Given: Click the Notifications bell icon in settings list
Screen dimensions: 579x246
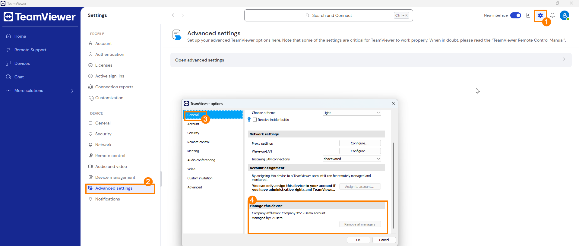Looking at the screenshot, I should [x=90, y=199].
